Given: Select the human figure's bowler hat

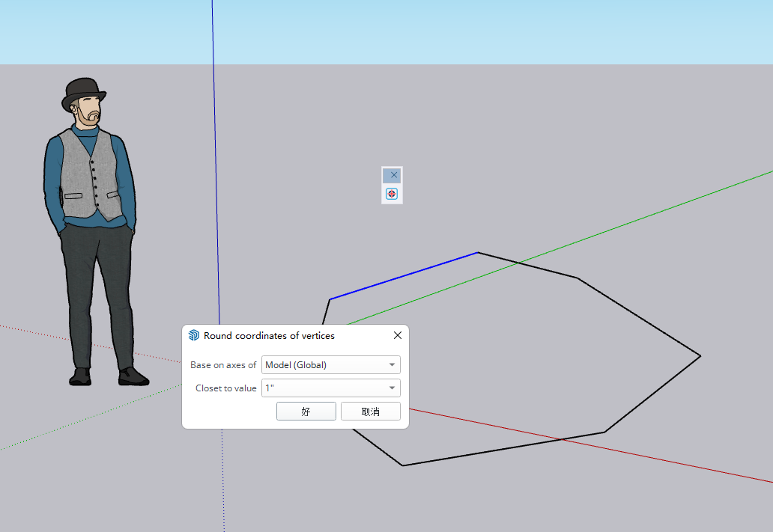Looking at the screenshot, I should (x=83, y=91).
